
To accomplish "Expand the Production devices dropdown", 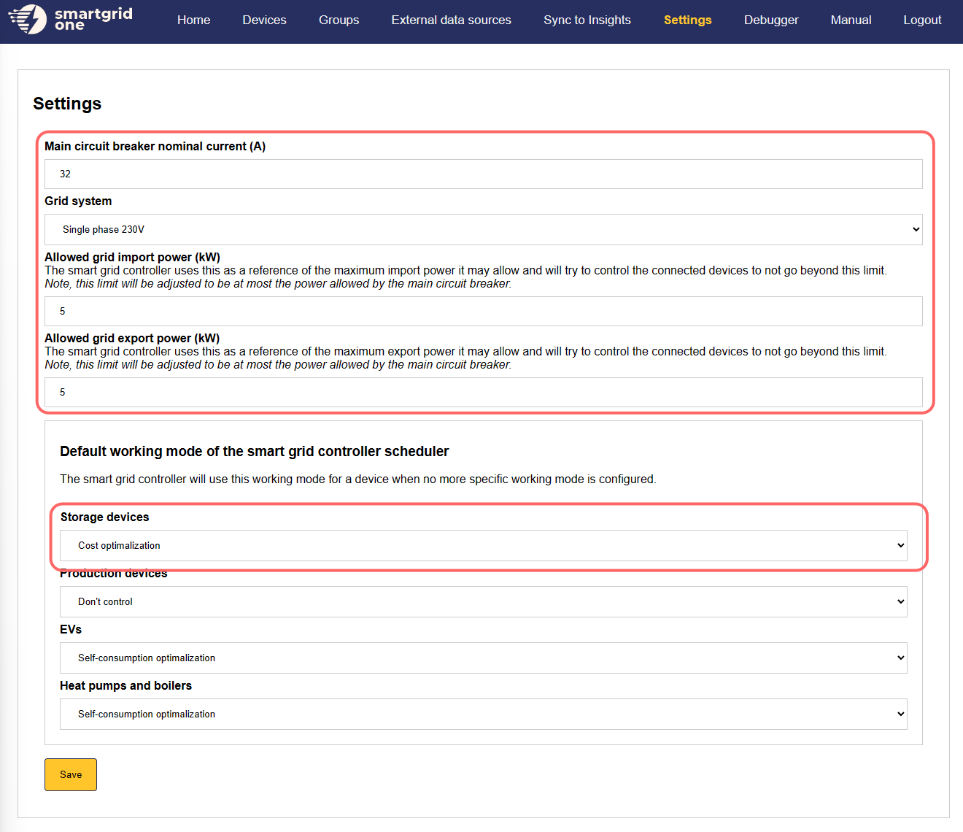I will [483, 602].
